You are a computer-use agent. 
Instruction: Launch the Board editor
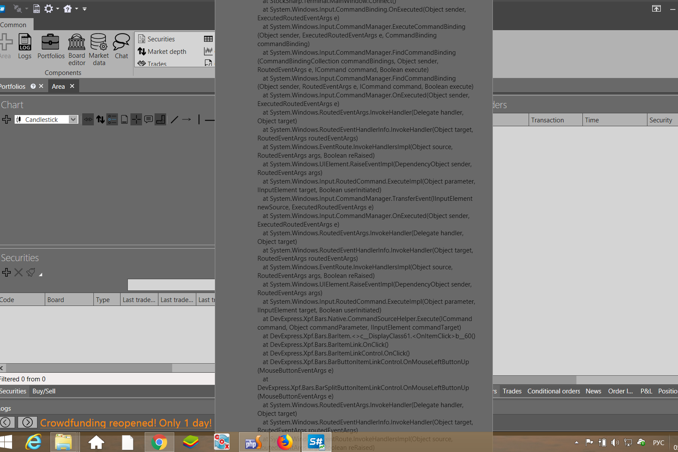pos(77,50)
